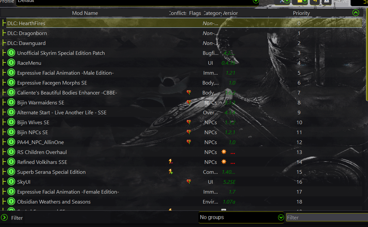Select the DLC: HearthFires row
Viewport: 368px width, 227px height.
pyautogui.click(x=184, y=23)
